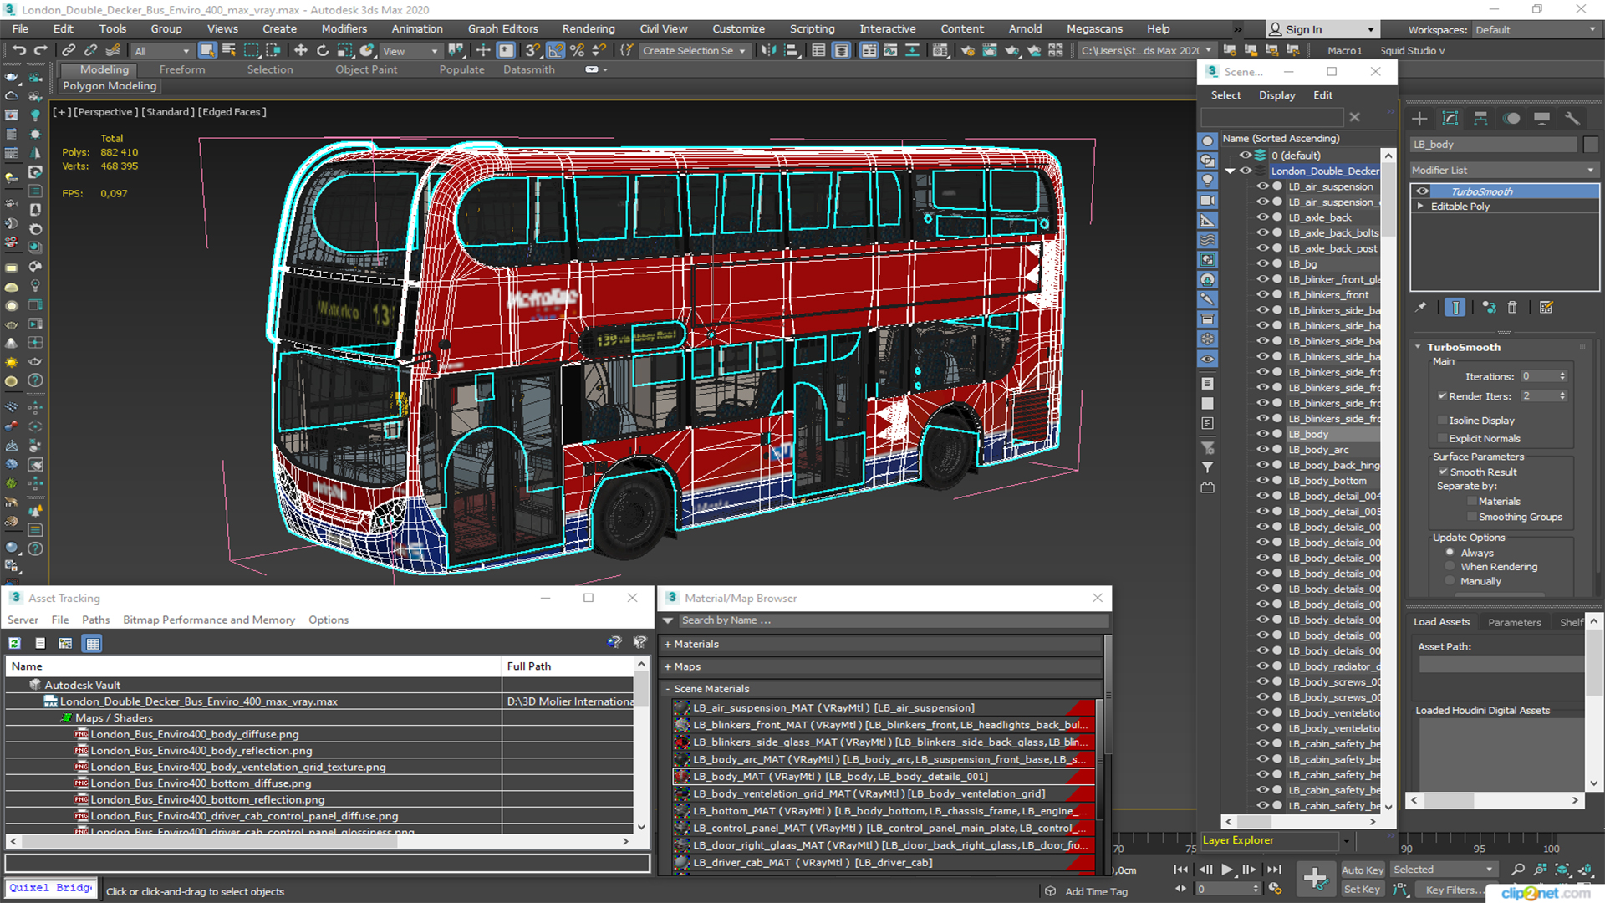Choose the Select and Move tool
The height and width of the screenshot is (903, 1605).
[301, 50]
